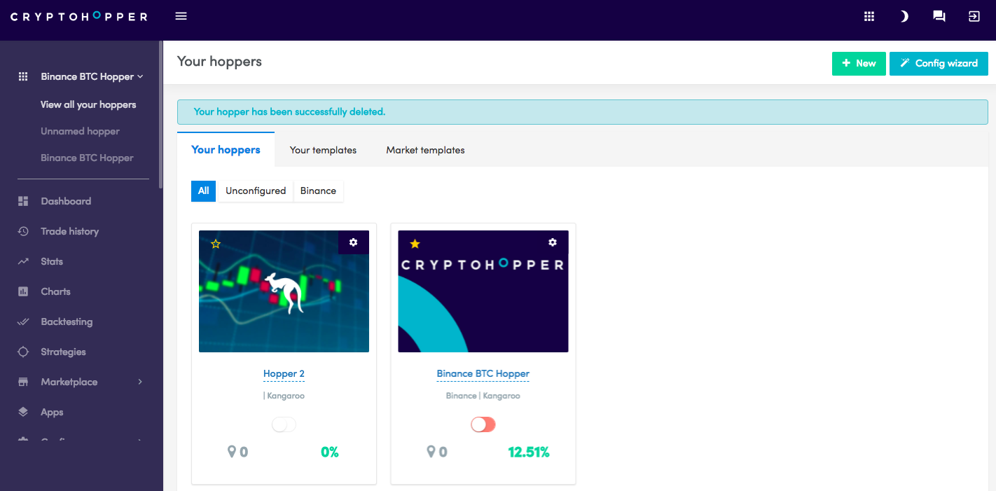Image resolution: width=996 pixels, height=491 pixels.
Task: Click the 0% return on Hopper 2
Action: coord(330,452)
